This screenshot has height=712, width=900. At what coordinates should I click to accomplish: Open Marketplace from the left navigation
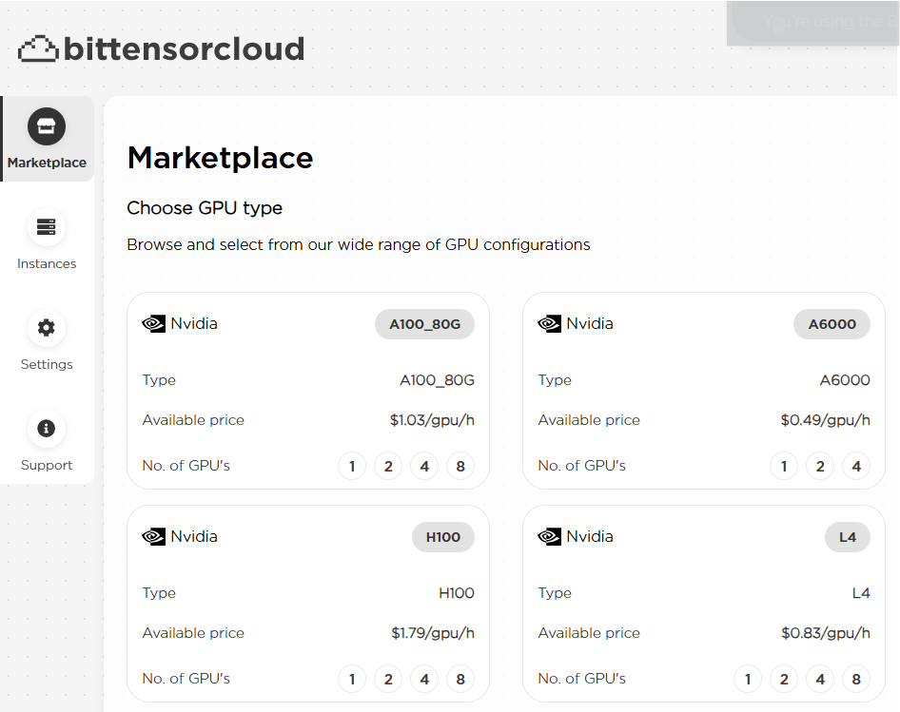(46, 138)
